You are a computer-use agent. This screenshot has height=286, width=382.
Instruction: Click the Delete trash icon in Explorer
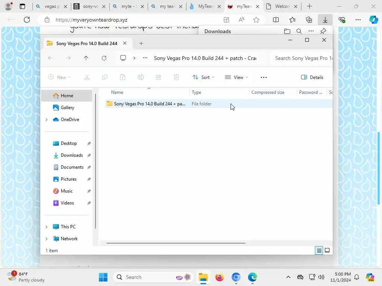pos(176,77)
